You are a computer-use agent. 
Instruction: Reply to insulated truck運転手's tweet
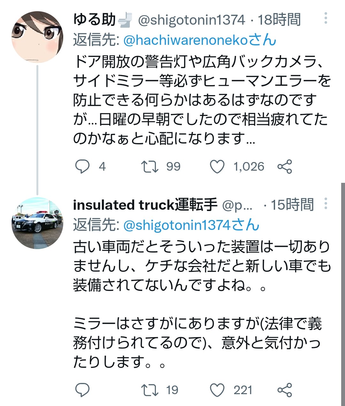(82, 390)
